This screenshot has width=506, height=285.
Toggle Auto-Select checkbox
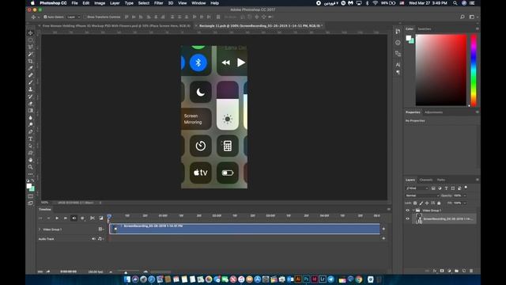[x=45, y=17]
